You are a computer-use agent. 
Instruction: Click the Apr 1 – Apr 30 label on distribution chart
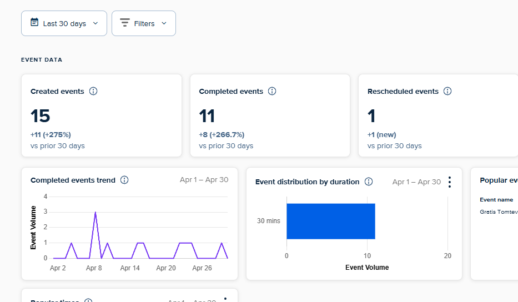(416, 182)
